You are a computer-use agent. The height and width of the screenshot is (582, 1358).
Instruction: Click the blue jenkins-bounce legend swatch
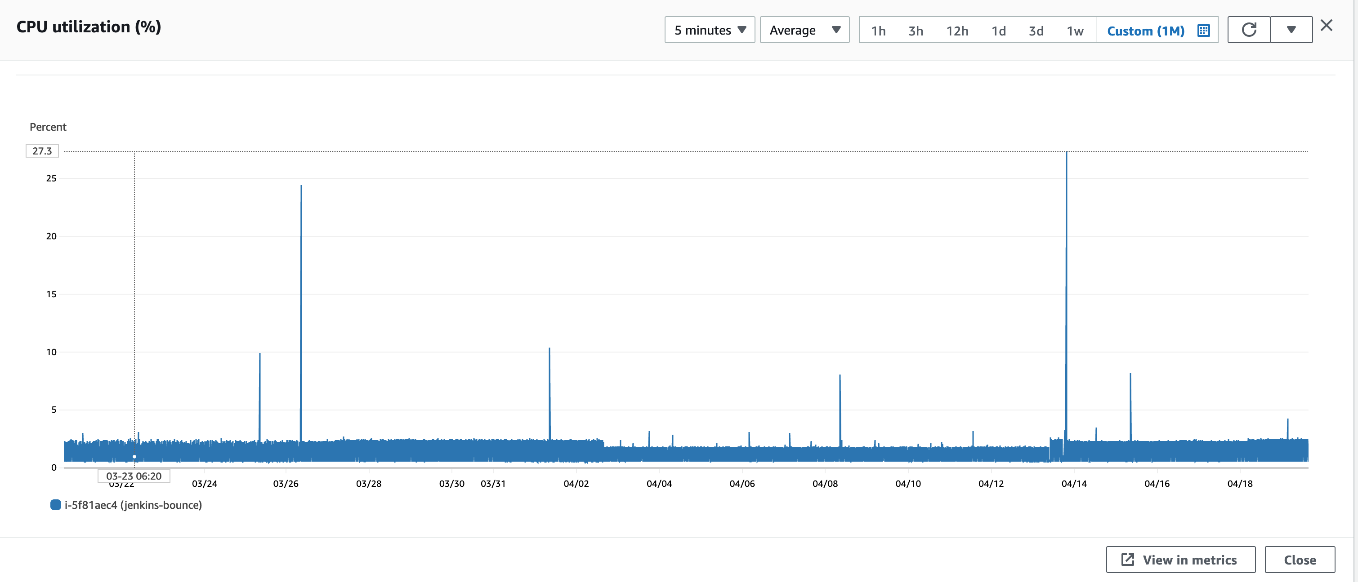pyautogui.click(x=55, y=505)
